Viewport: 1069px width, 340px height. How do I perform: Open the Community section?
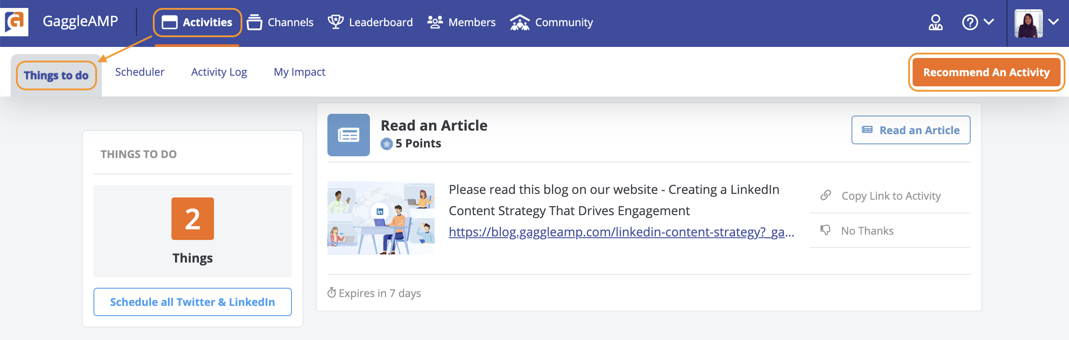551,22
